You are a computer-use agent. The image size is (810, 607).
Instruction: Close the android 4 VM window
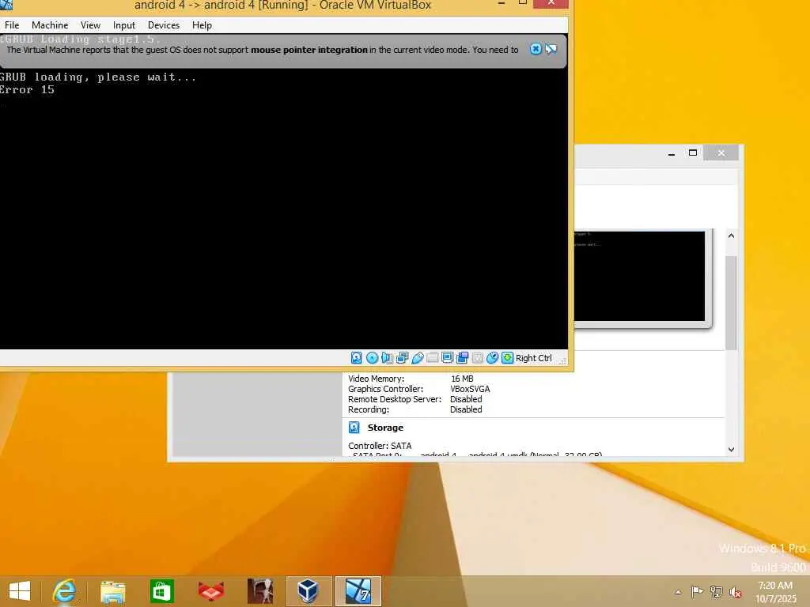551,3
